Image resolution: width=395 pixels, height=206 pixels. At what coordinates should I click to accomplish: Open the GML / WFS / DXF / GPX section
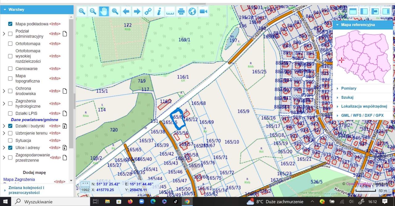[x=362, y=115]
